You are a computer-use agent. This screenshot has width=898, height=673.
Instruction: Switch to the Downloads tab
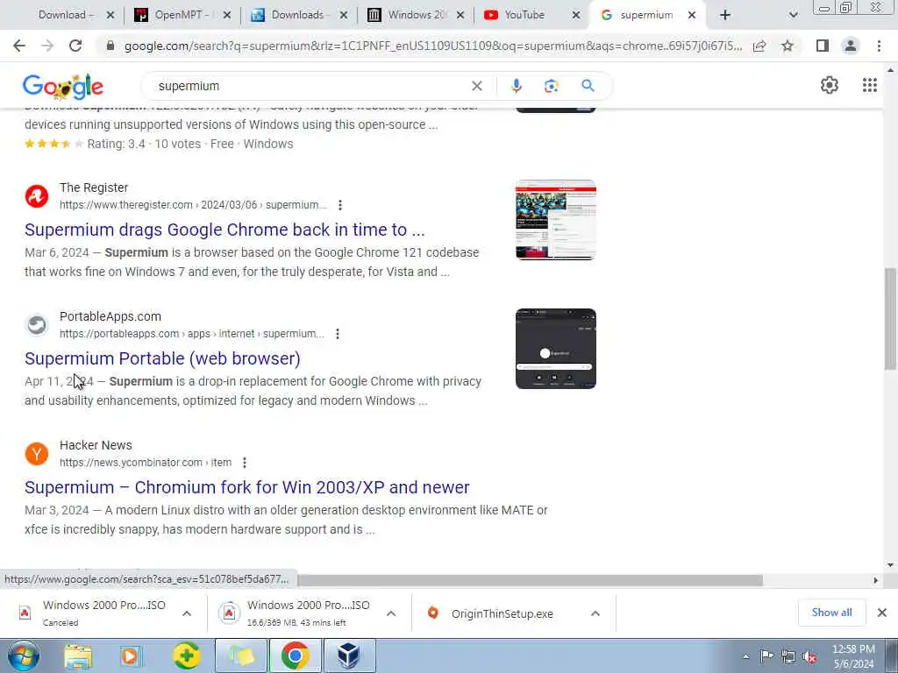tap(298, 16)
